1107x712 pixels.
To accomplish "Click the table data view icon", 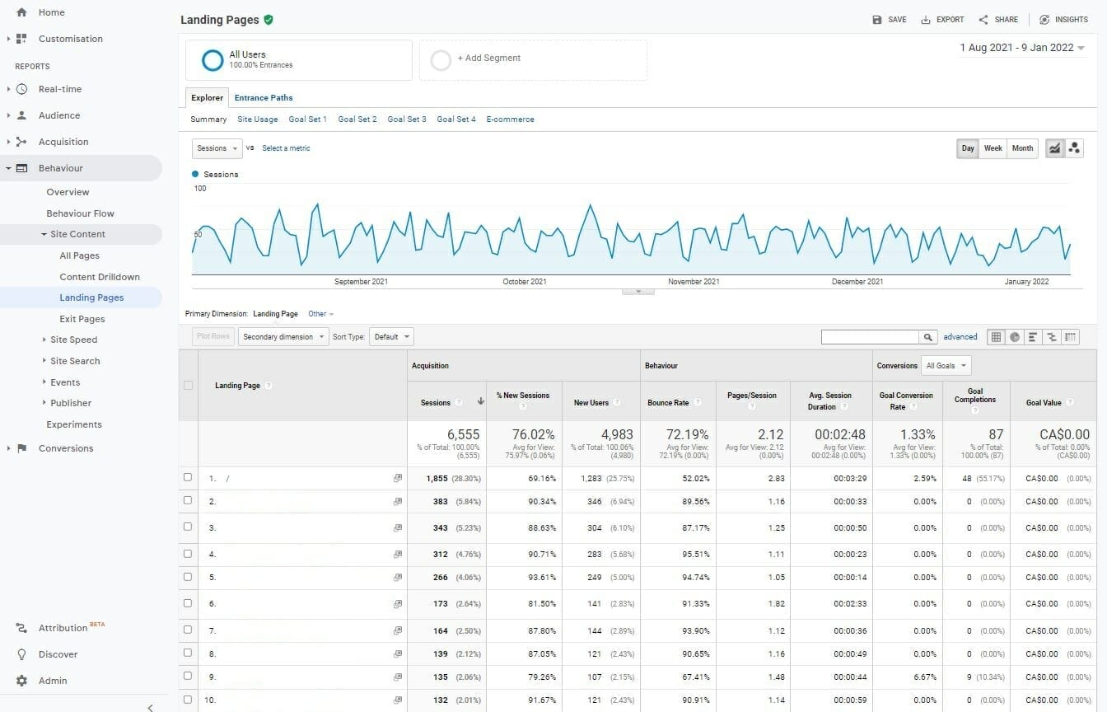I will click(996, 336).
